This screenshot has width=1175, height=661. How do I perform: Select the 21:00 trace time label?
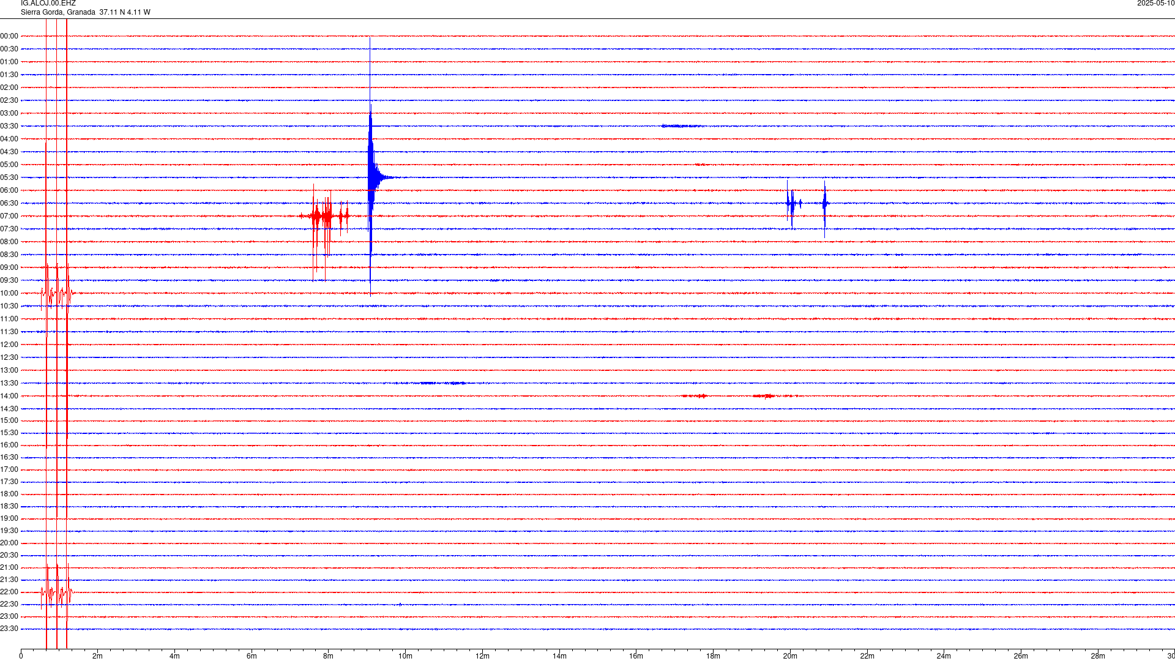pyautogui.click(x=9, y=567)
